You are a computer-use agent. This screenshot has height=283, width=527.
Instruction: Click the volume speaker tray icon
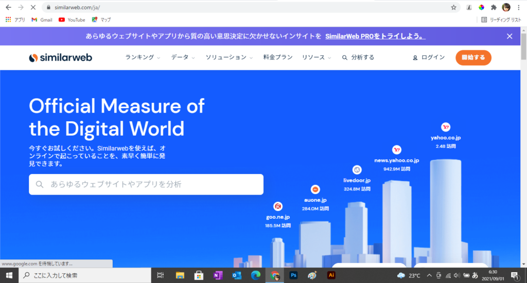tap(456, 275)
